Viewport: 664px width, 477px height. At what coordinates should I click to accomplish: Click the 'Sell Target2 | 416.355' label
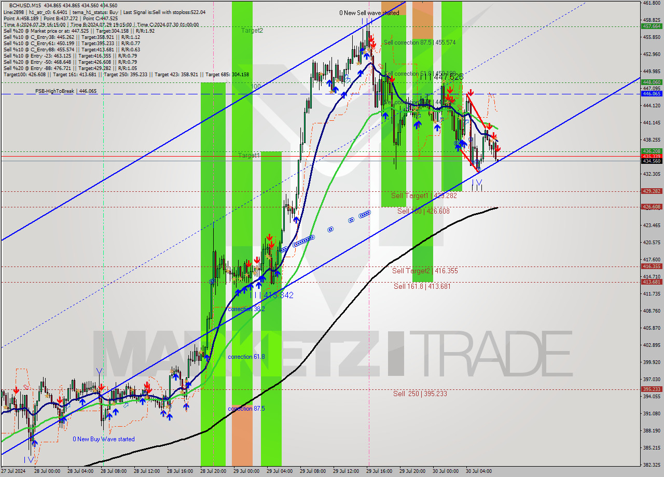[425, 271]
